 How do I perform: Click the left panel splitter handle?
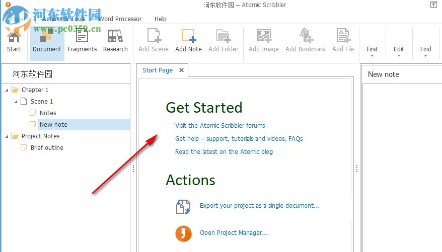pyautogui.click(x=133, y=169)
